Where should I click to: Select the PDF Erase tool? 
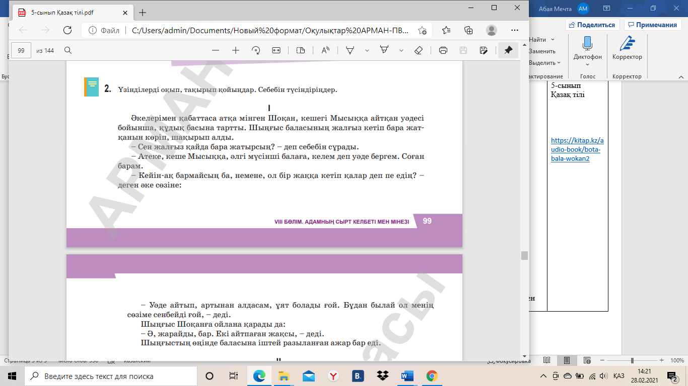coord(418,50)
